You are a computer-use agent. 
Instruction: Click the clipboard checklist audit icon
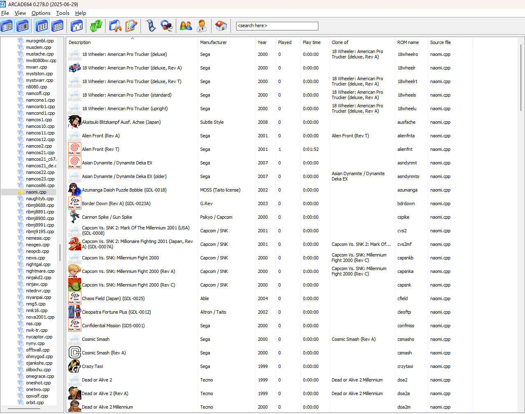[131, 26]
